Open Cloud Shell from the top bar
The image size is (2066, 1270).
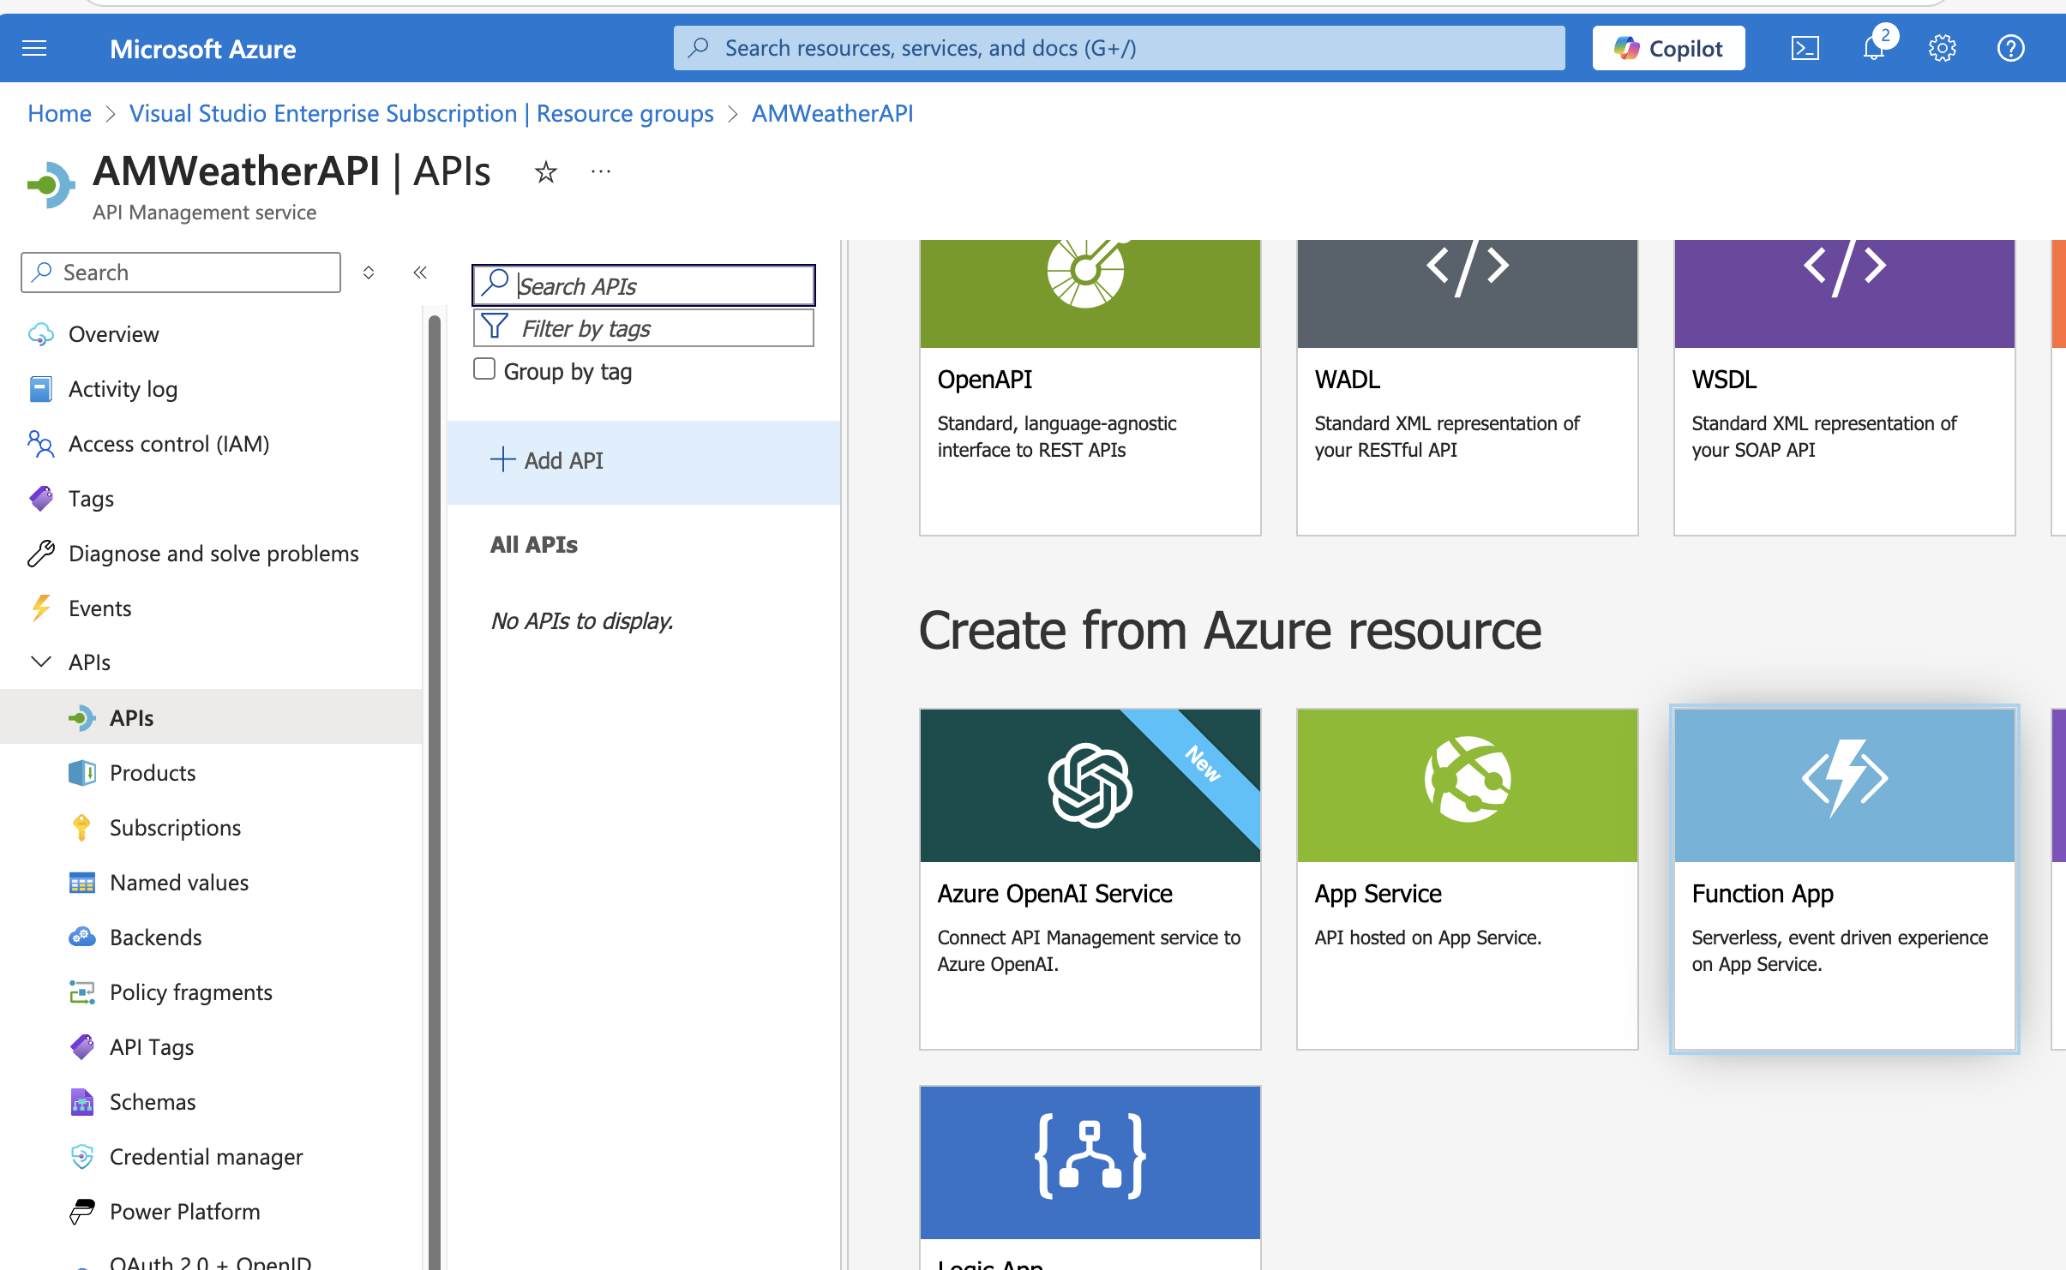(x=1805, y=48)
